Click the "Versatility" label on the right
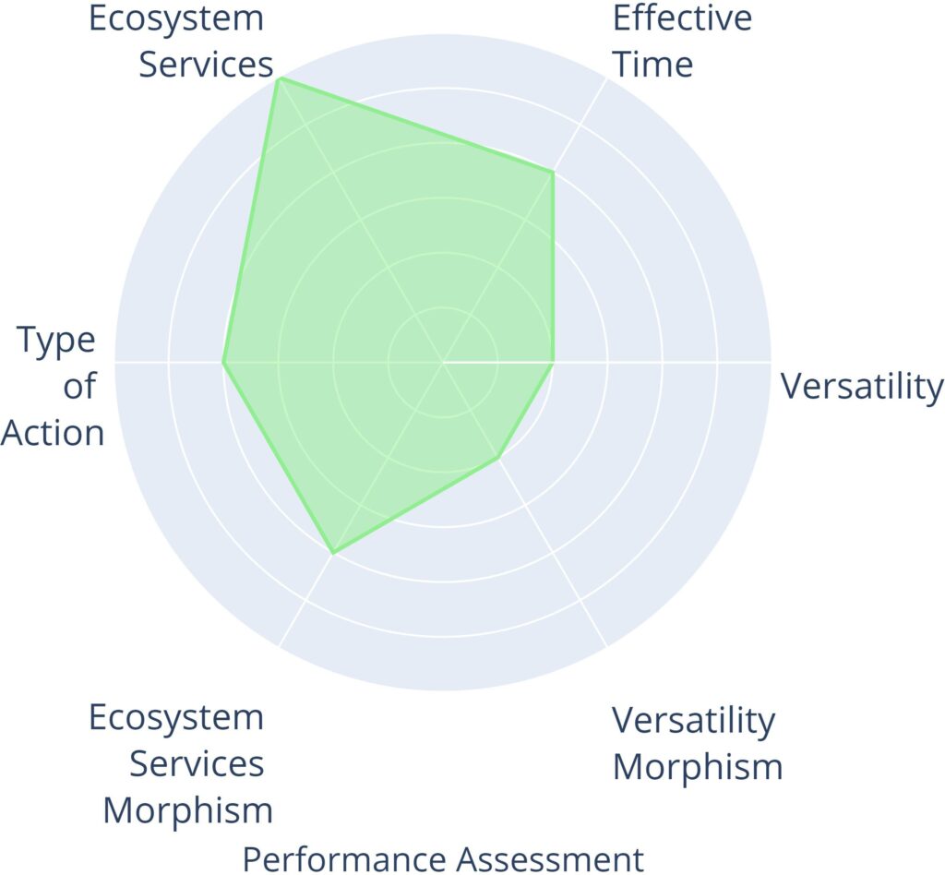Screen dimensions: 945x875 click(862, 386)
